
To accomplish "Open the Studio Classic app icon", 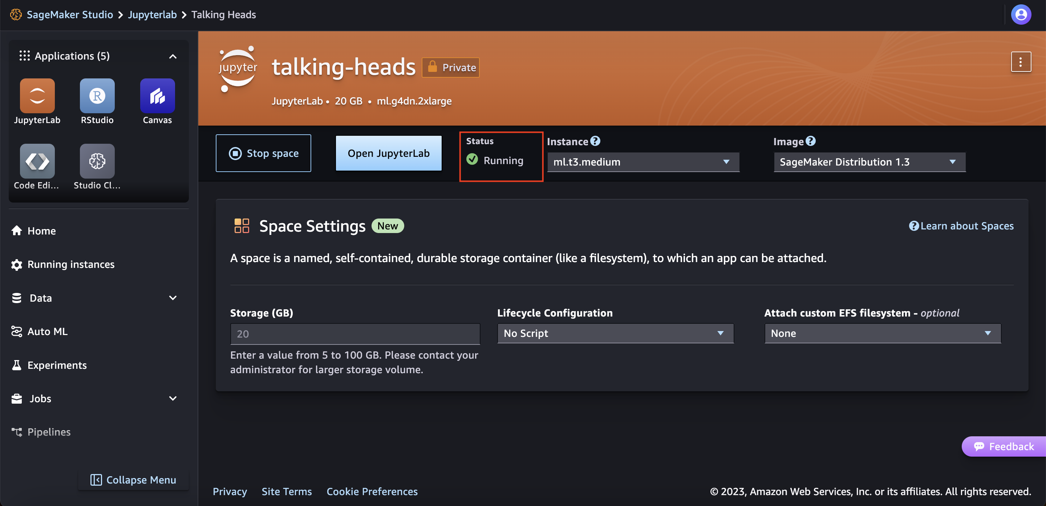I will pyautogui.click(x=97, y=161).
